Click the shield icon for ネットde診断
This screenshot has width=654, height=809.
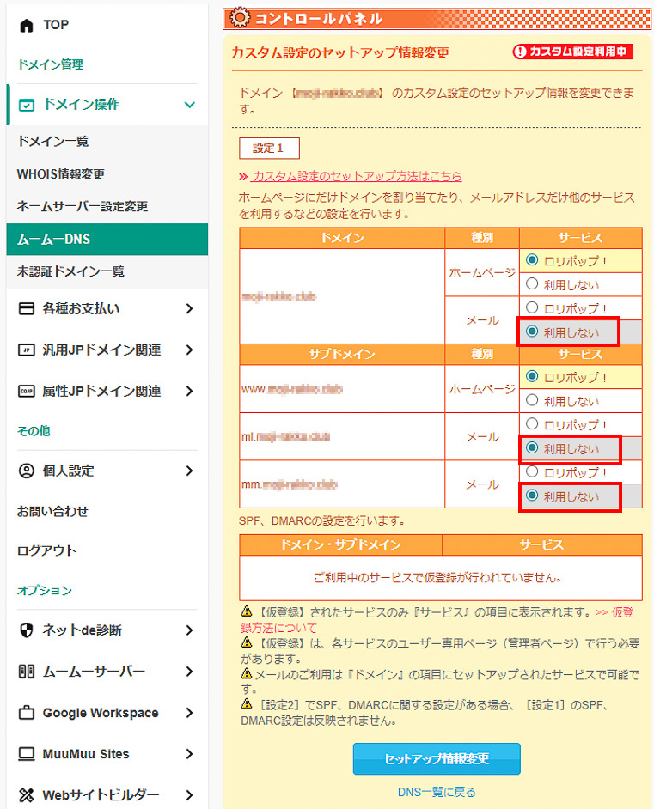[x=27, y=631]
